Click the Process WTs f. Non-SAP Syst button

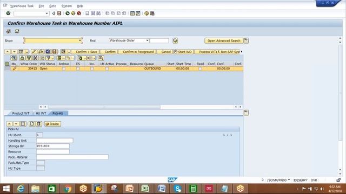tap(217, 52)
